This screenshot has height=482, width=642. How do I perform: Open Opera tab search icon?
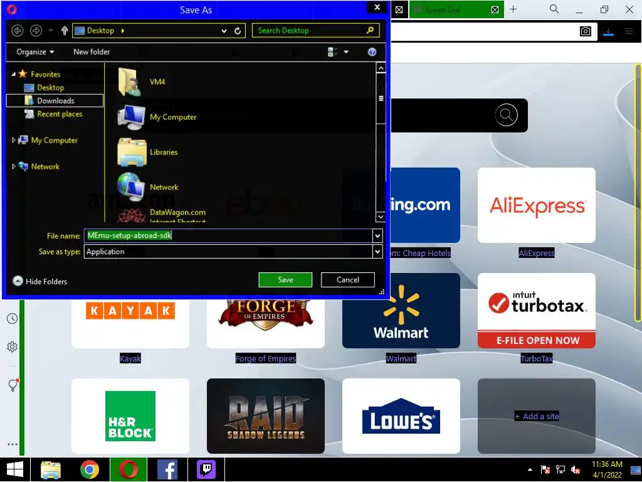coord(554,9)
